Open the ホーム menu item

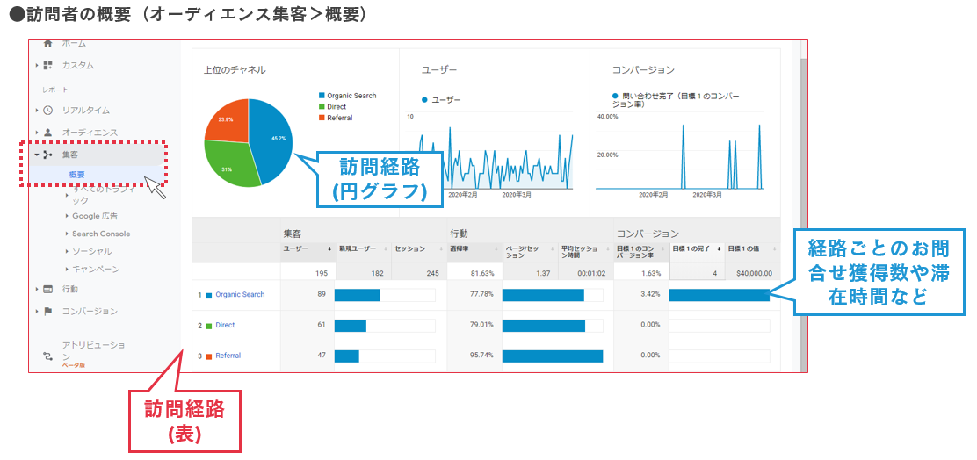(74, 44)
